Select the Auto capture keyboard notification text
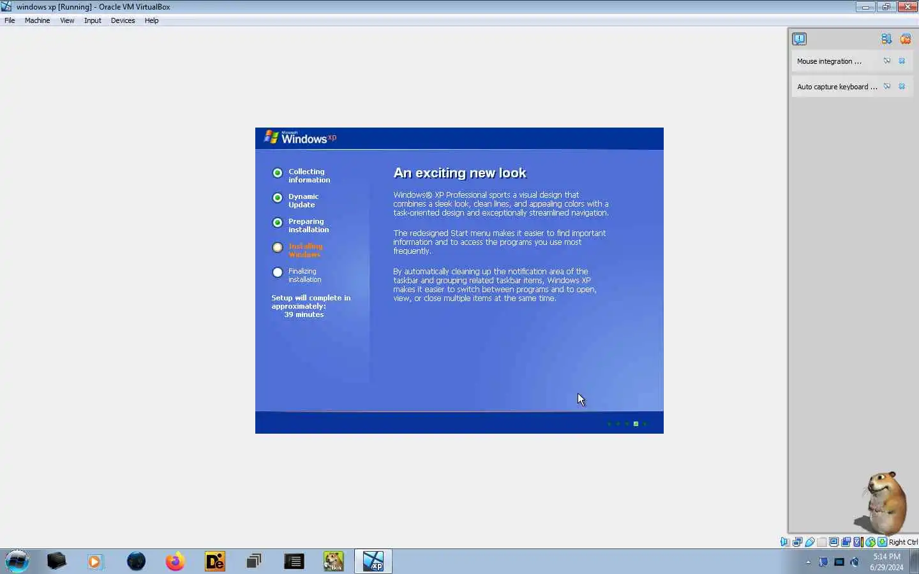Image resolution: width=919 pixels, height=574 pixels. click(x=837, y=87)
